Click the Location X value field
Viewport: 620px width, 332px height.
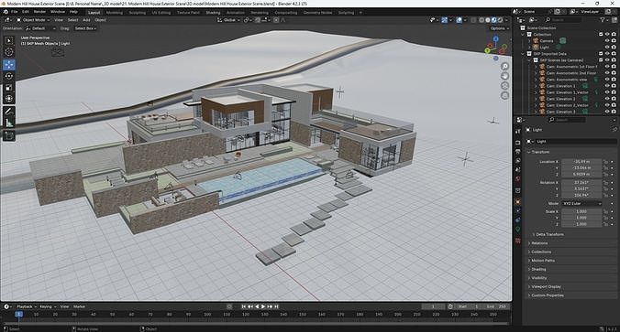click(581, 162)
